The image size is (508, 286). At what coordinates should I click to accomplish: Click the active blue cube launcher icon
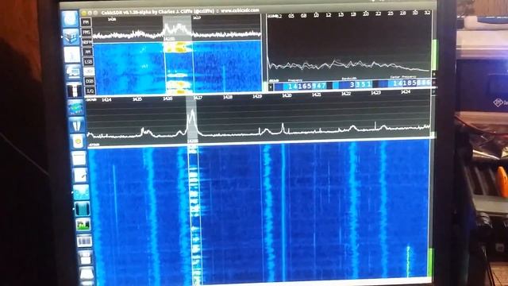coord(71,37)
